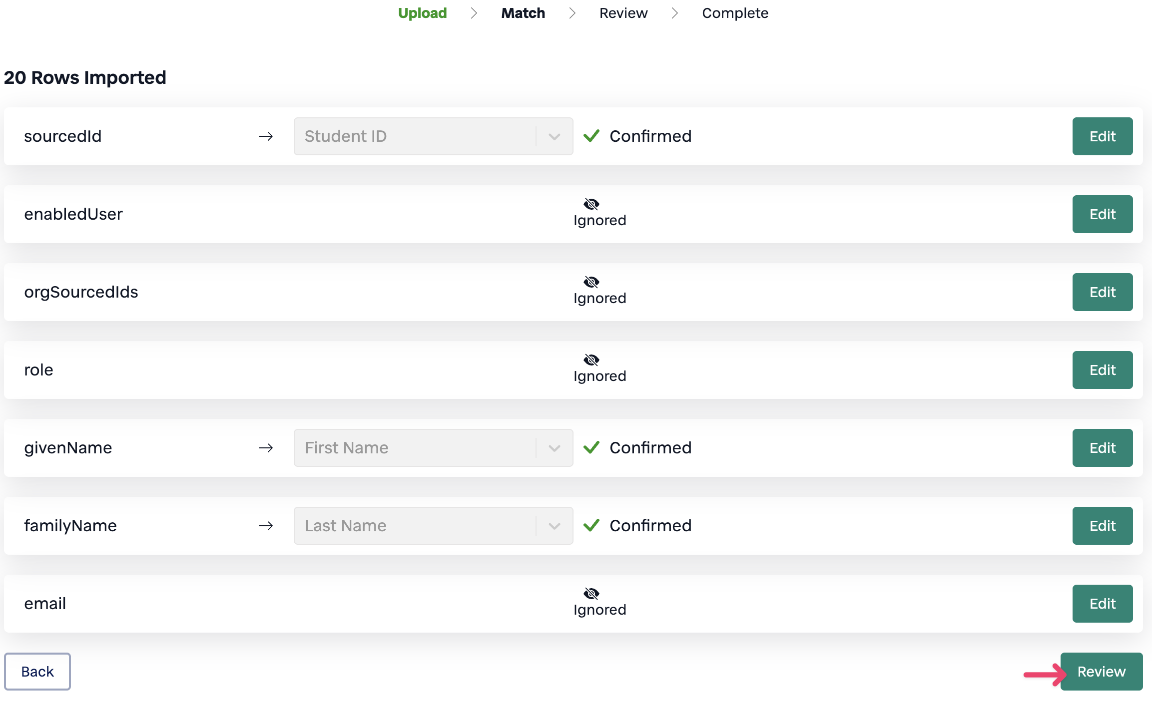This screenshot has height=717, width=1152.
Task: Open the Last Name field selector
Action: coord(433,526)
